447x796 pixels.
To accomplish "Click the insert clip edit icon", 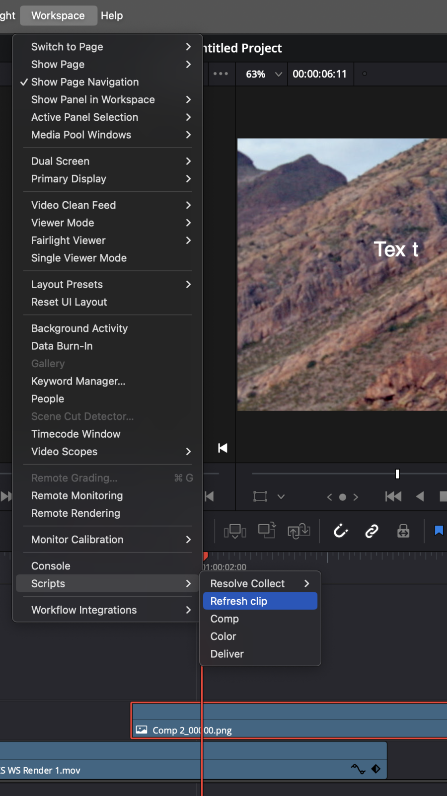I will pyautogui.click(x=235, y=531).
